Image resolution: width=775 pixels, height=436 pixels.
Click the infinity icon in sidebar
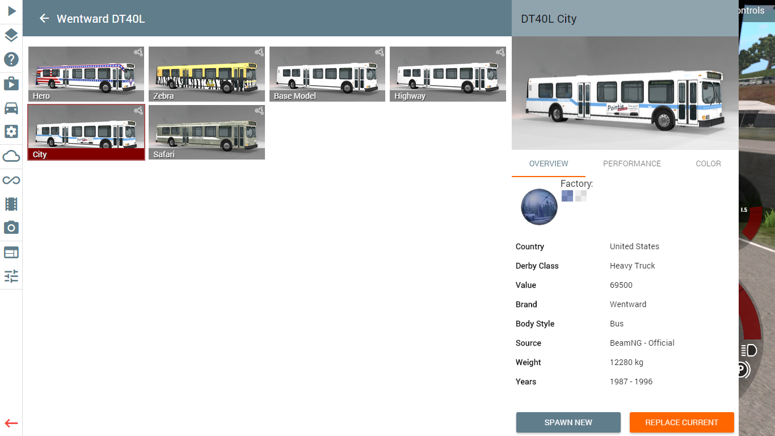11,180
